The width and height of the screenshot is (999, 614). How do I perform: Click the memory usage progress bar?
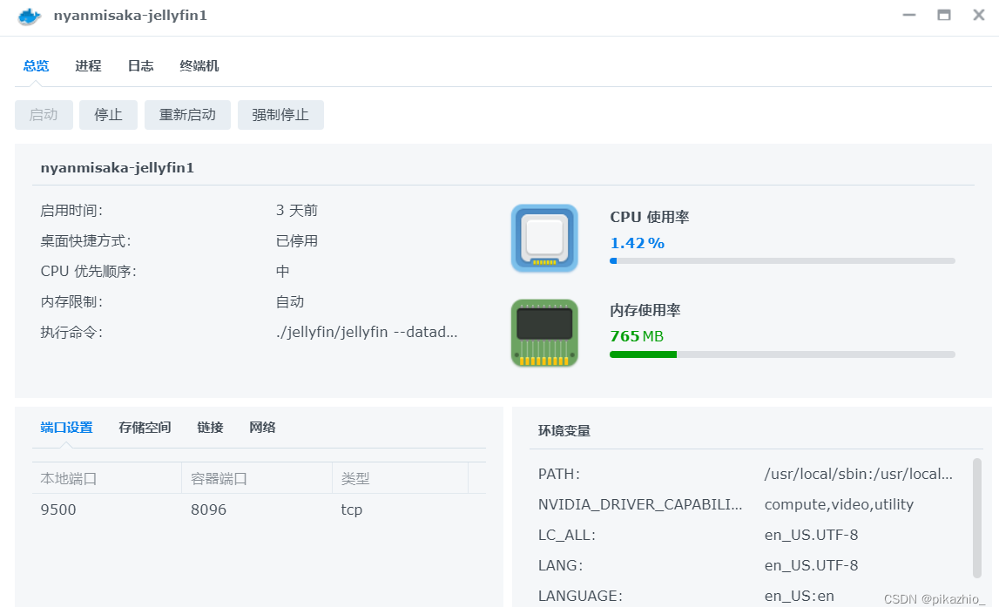click(x=782, y=354)
